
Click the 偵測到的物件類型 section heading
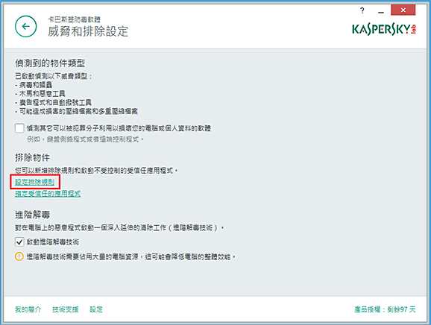[50, 63]
